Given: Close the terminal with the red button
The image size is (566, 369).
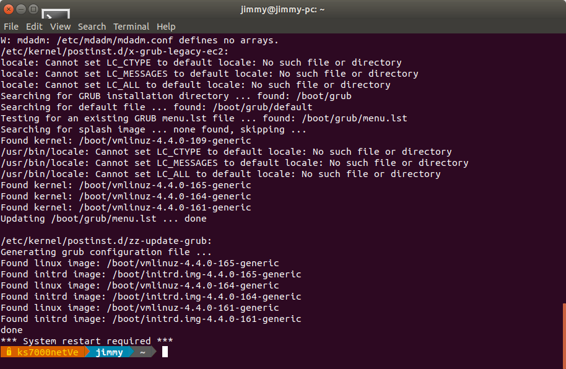Looking at the screenshot, I should (9, 9).
